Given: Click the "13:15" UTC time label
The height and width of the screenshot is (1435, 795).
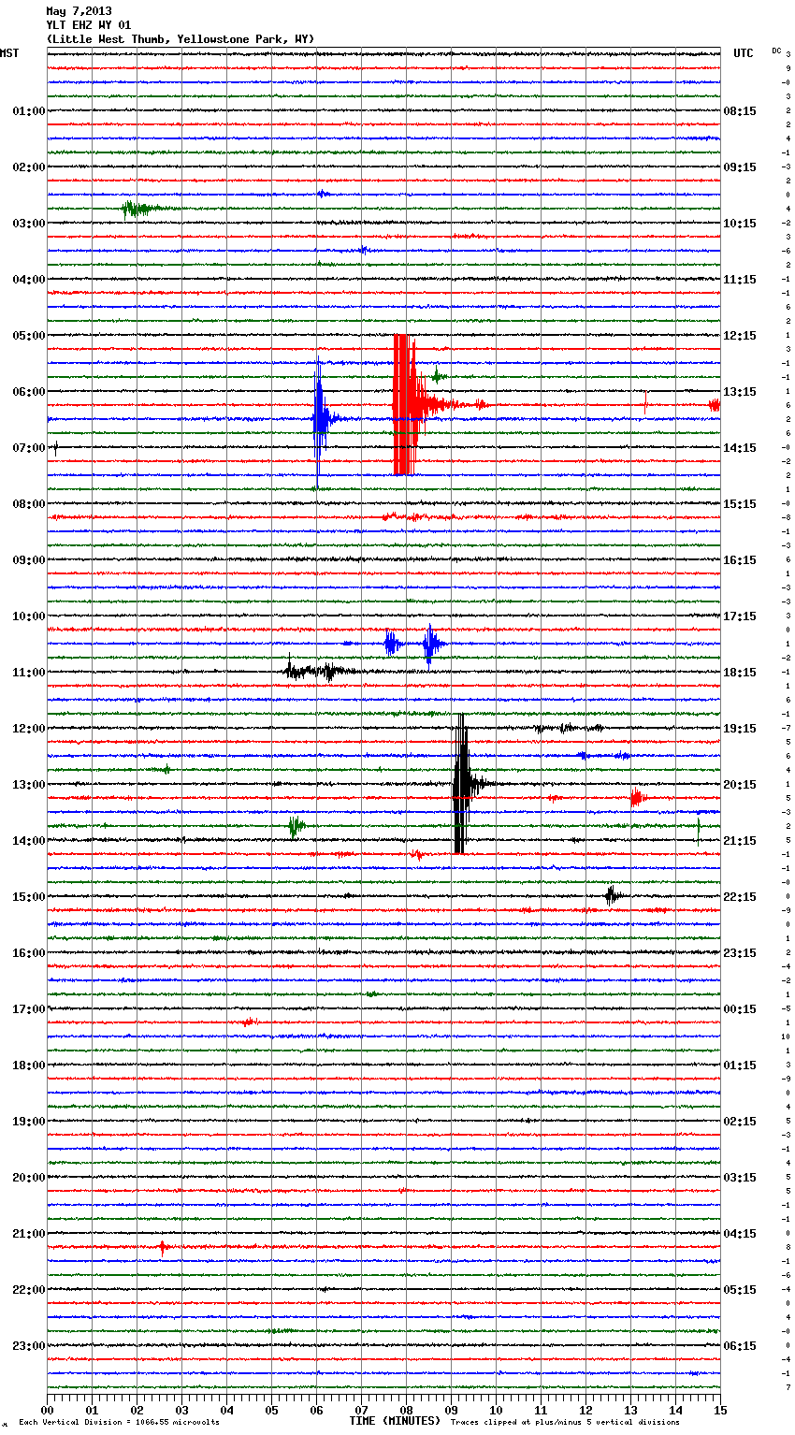Looking at the screenshot, I should click(740, 392).
